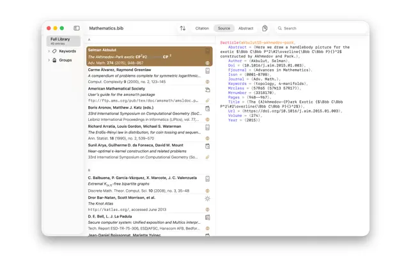Image resolution: width=411 pixels, height=257 pixels.
Task: Click the manual icon on American Mathematical Society entry
Action: pos(207,90)
